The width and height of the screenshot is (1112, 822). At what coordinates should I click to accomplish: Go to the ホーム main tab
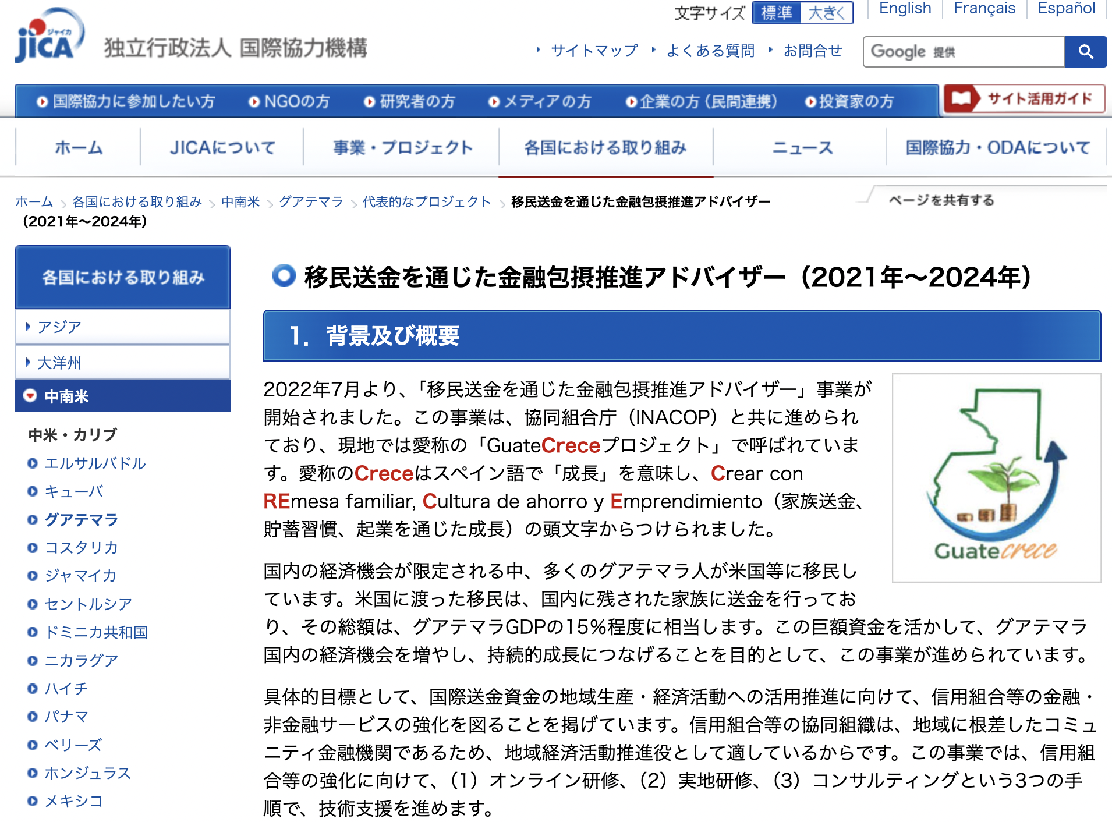(x=79, y=147)
